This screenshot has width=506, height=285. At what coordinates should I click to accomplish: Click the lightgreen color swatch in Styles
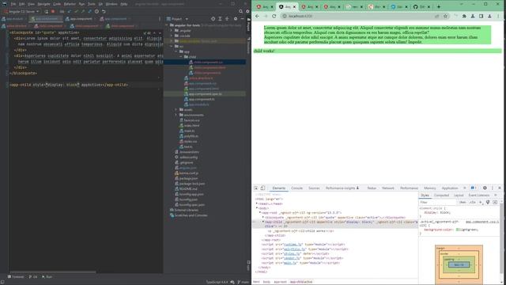tap(457, 230)
